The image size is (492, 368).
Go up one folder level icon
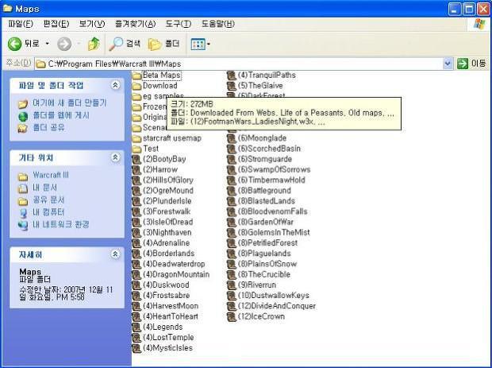pyautogui.click(x=94, y=44)
